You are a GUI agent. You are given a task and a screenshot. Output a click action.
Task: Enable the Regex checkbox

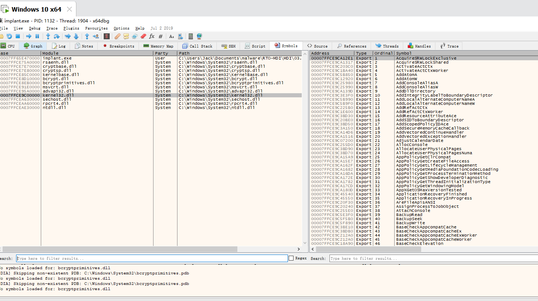click(x=291, y=258)
